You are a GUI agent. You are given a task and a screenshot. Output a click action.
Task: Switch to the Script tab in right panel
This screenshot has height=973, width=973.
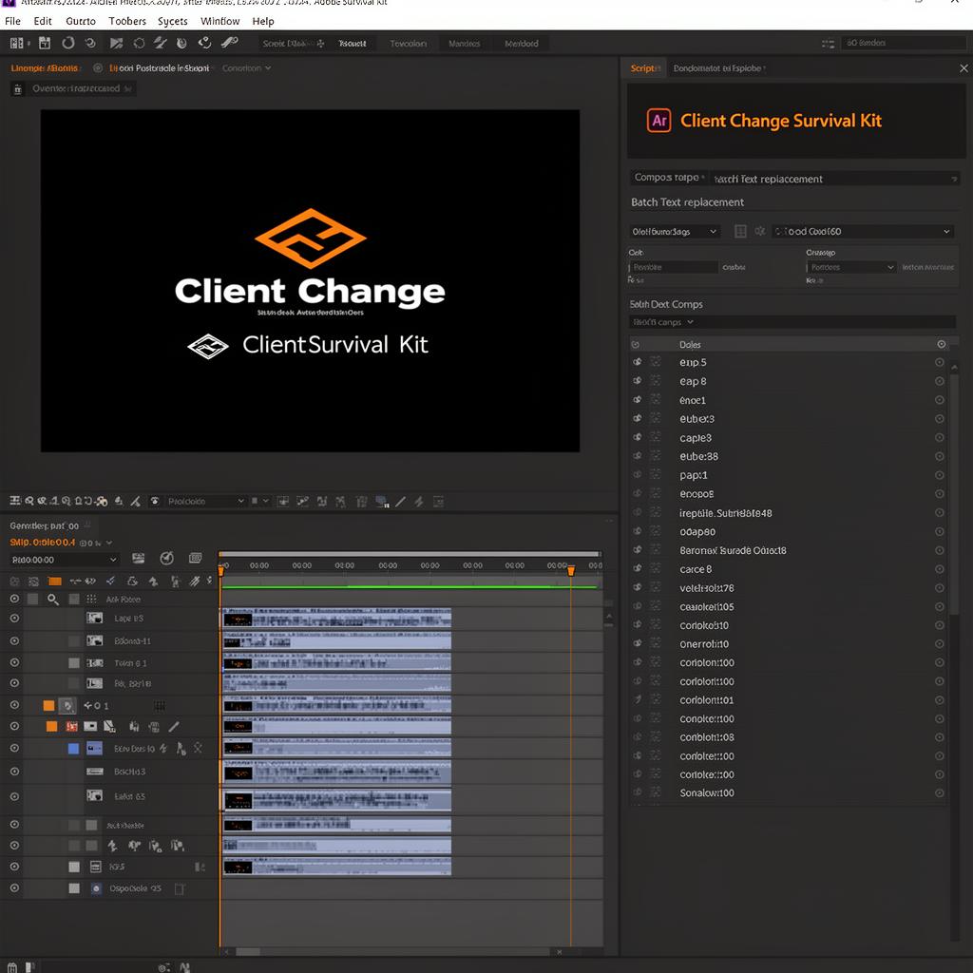pos(644,68)
